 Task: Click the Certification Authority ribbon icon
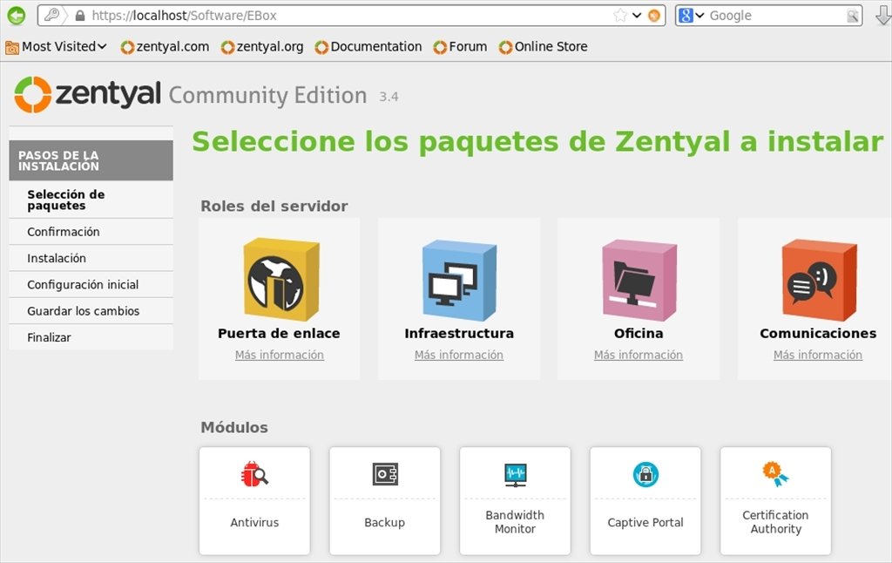click(775, 473)
